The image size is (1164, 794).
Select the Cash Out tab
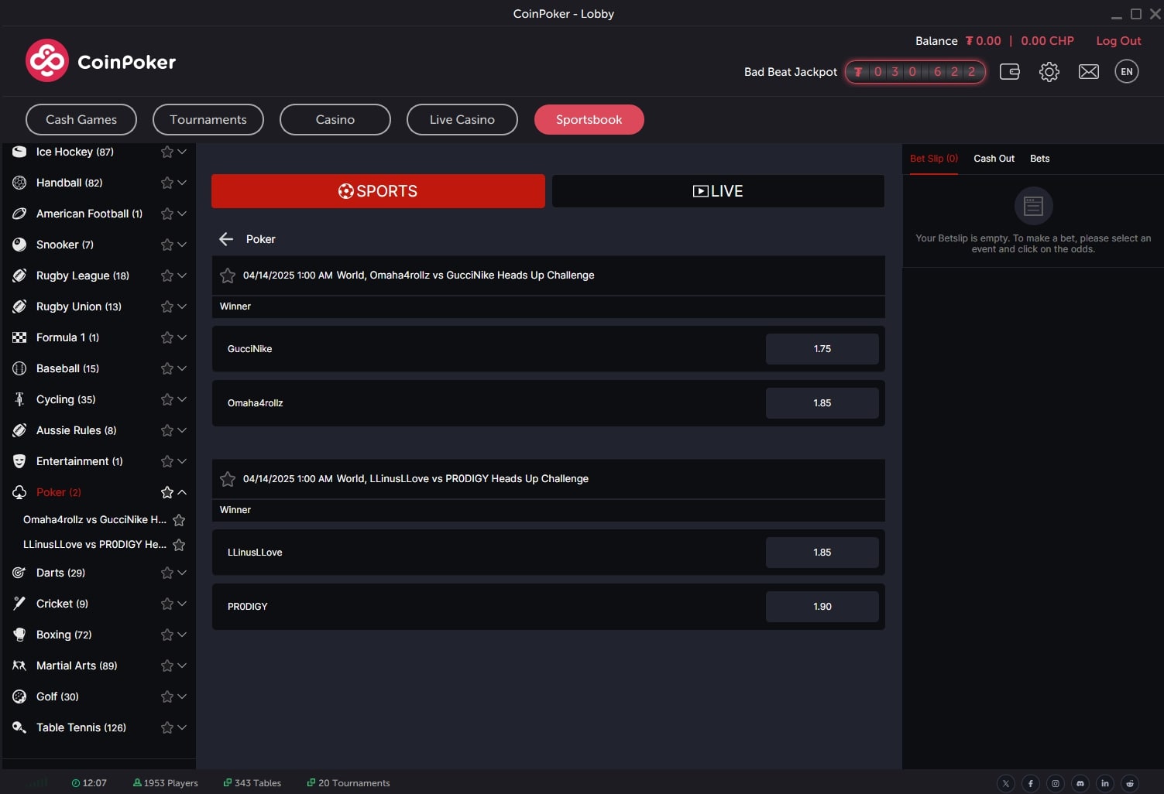[x=994, y=159]
